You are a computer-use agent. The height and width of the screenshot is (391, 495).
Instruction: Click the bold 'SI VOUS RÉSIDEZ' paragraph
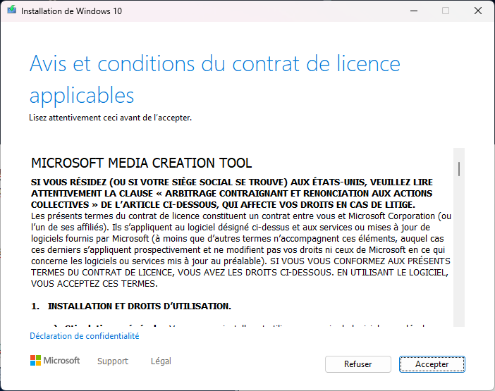(232, 194)
